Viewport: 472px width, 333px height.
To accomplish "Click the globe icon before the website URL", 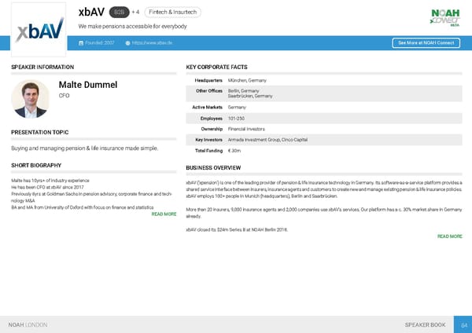I will [127, 42].
